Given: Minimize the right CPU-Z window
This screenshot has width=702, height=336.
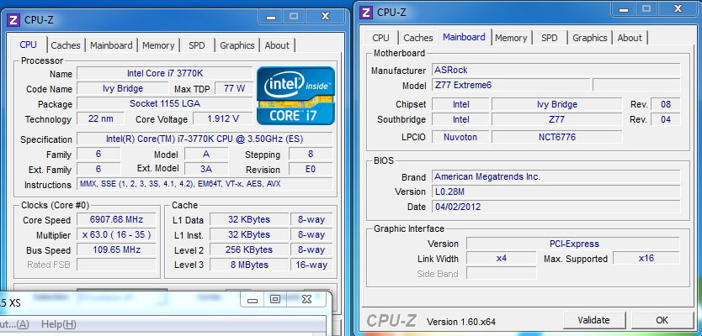Looking at the screenshot, I should click(623, 9).
